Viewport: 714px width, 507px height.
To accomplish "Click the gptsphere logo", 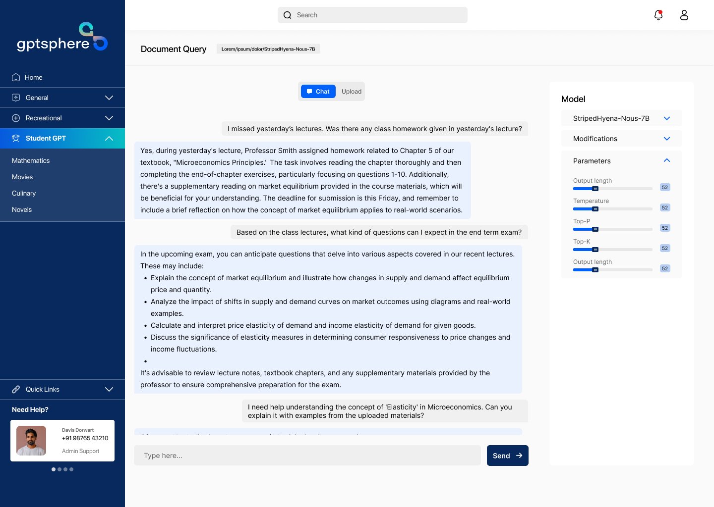I will 62,37.
